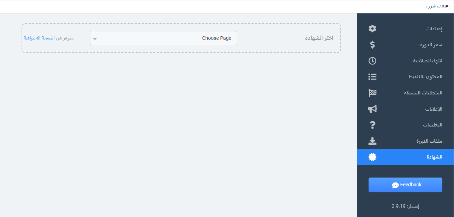
Task: Click the Feedback button
Action: click(x=405, y=185)
